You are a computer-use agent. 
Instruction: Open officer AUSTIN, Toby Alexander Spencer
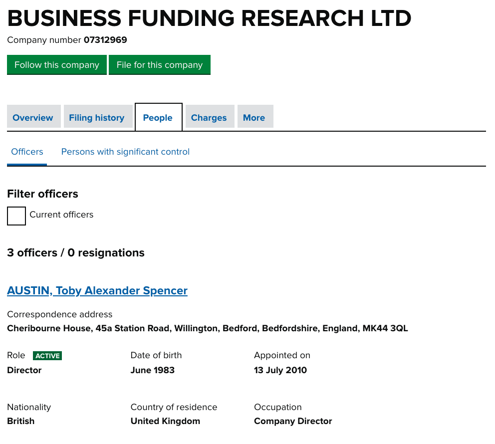pos(97,291)
